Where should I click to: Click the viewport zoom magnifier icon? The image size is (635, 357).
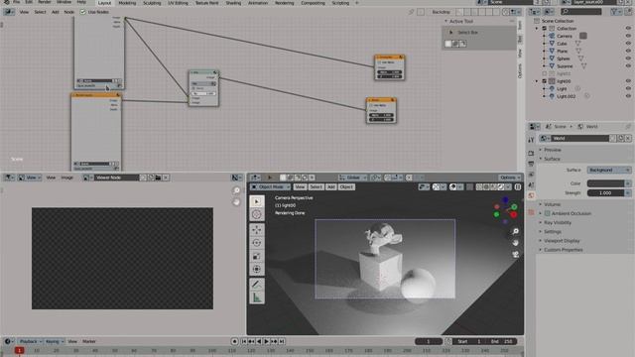tap(515, 231)
